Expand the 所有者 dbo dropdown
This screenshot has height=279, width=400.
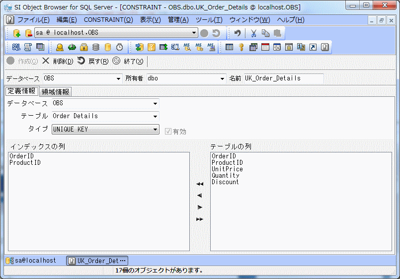point(222,79)
